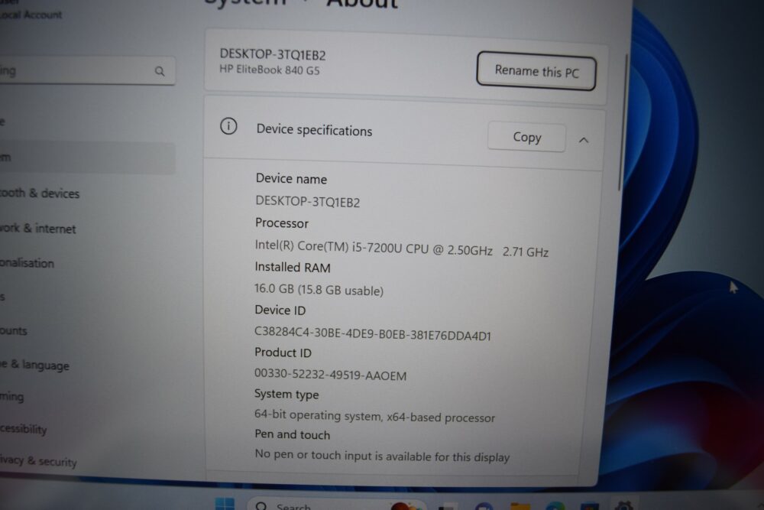
Task: Click the Processor label
Action: pos(282,223)
